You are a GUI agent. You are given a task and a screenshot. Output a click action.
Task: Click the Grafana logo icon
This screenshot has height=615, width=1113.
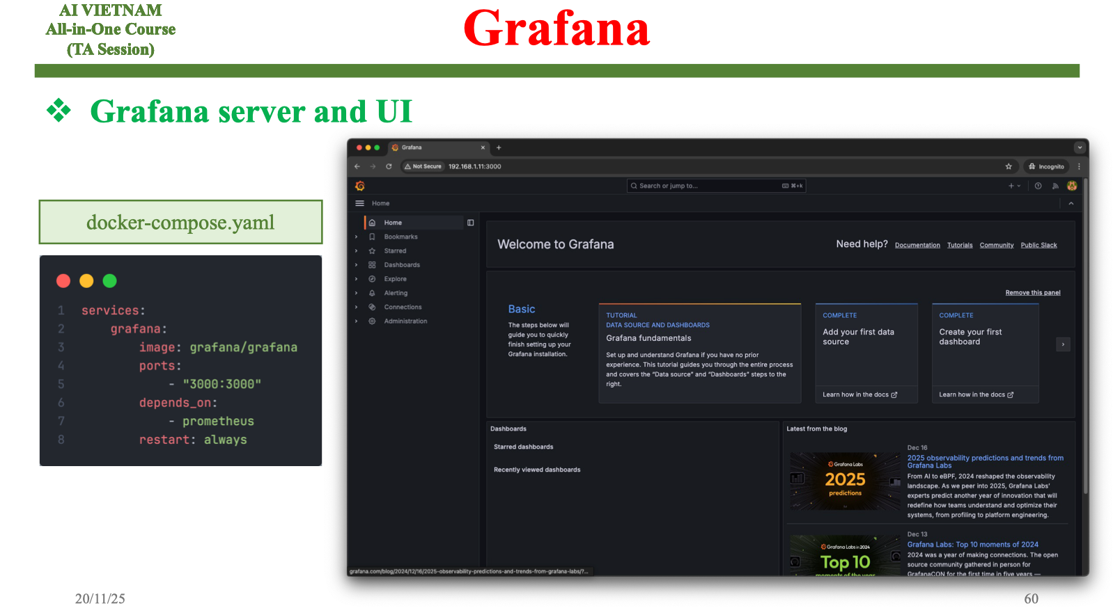tap(360, 186)
